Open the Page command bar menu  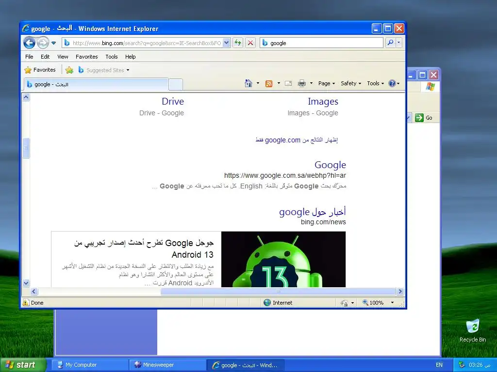(327, 83)
